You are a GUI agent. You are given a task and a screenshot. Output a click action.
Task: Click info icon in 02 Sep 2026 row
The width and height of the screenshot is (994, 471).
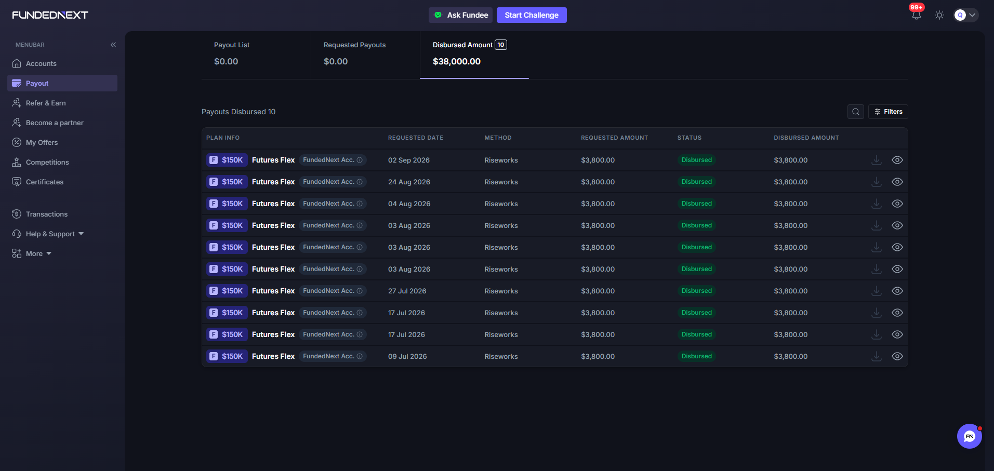(360, 160)
